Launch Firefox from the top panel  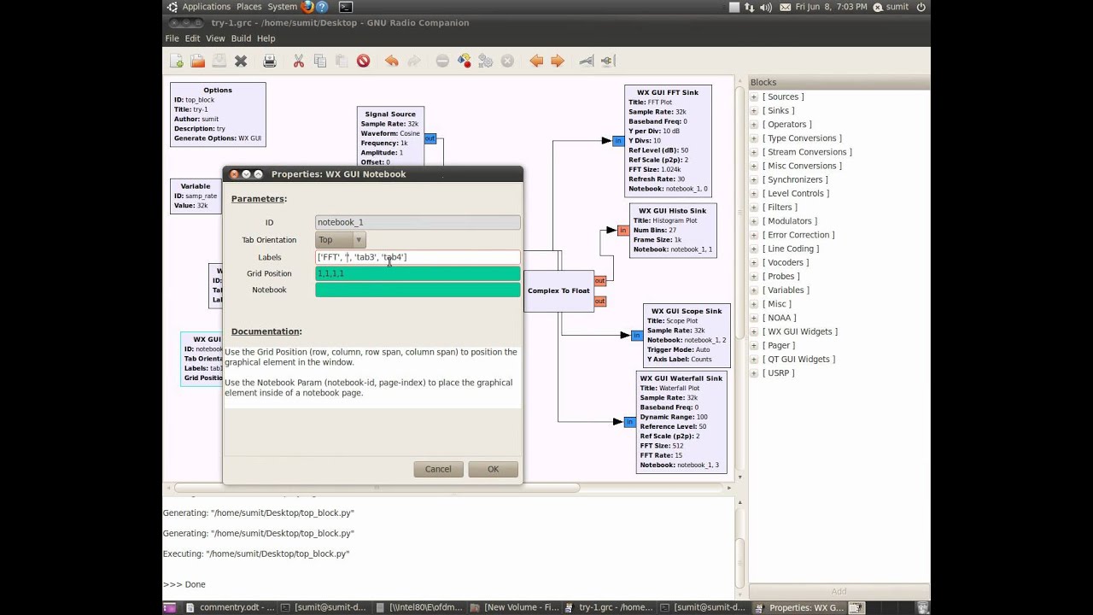[x=307, y=7]
